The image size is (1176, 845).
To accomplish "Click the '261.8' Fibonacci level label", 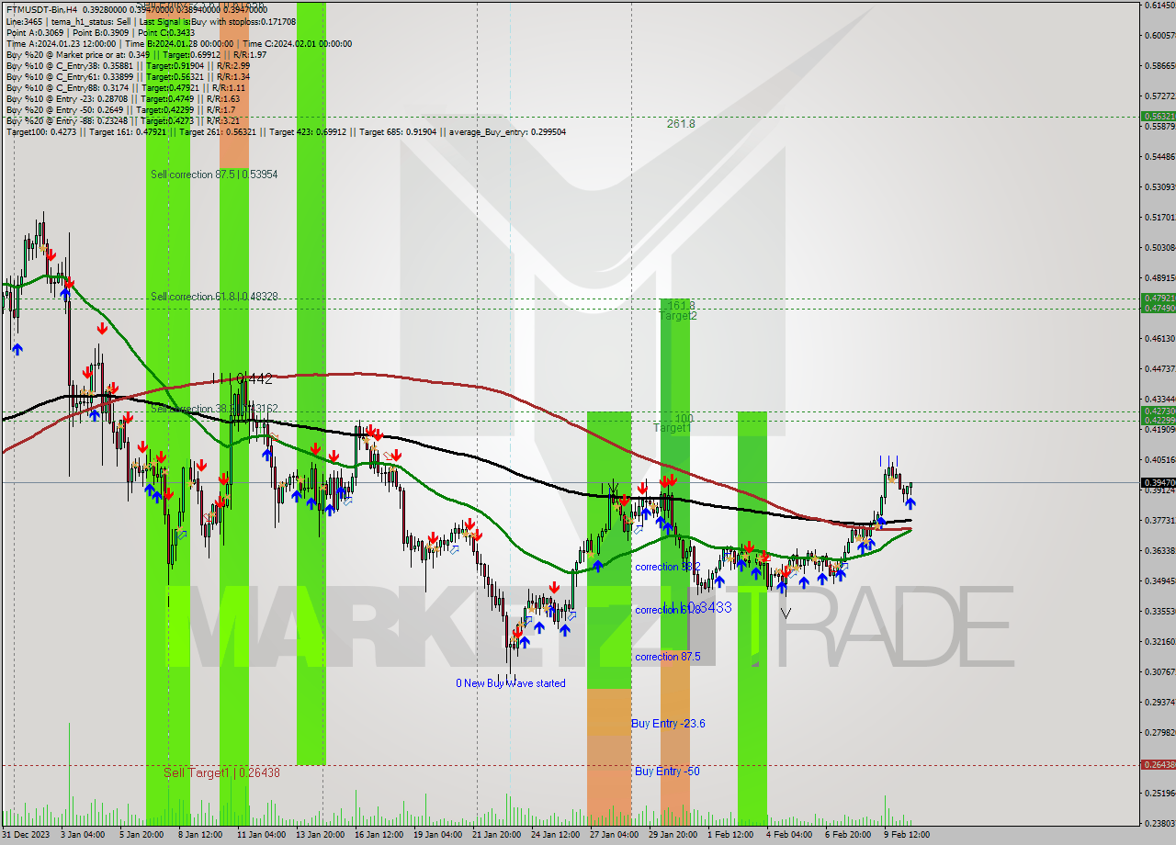I will click(x=681, y=123).
